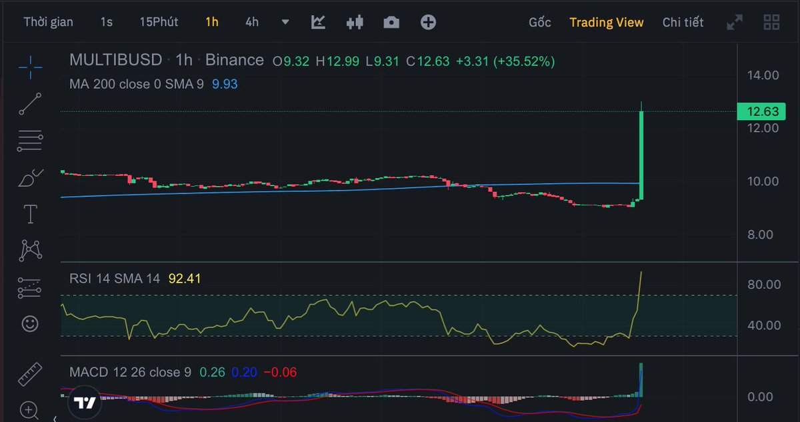Select the Trading View chart mode

pos(607,23)
